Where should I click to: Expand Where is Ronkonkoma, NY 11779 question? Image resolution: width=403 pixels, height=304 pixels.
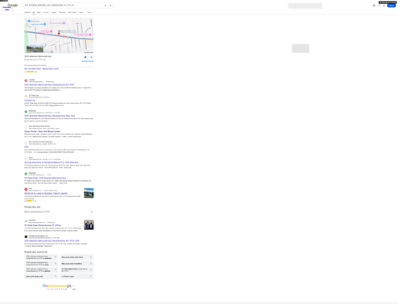[59, 212]
